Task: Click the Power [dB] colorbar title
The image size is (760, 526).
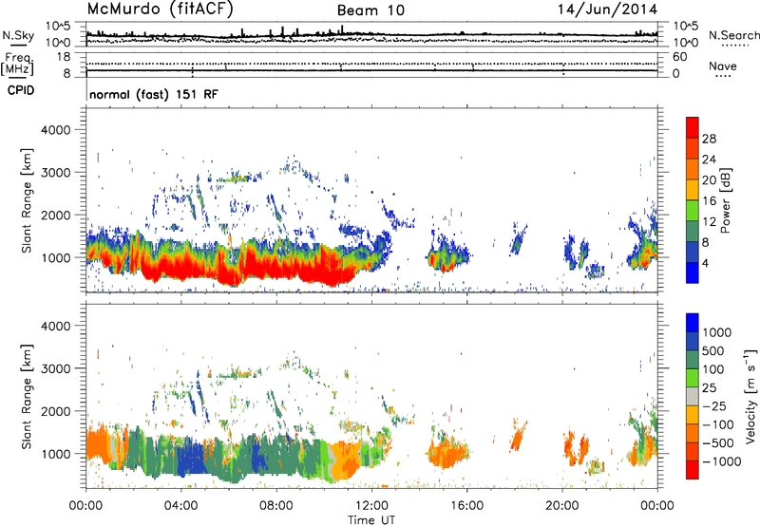Action: pyautogui.click(x=725, y=200)
